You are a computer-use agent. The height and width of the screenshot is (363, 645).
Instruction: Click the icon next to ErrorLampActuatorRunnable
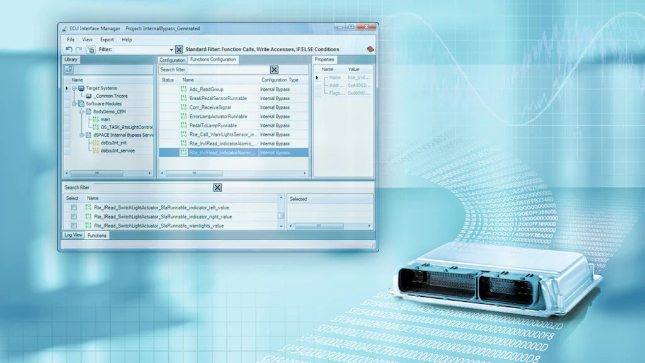[183, 117]
